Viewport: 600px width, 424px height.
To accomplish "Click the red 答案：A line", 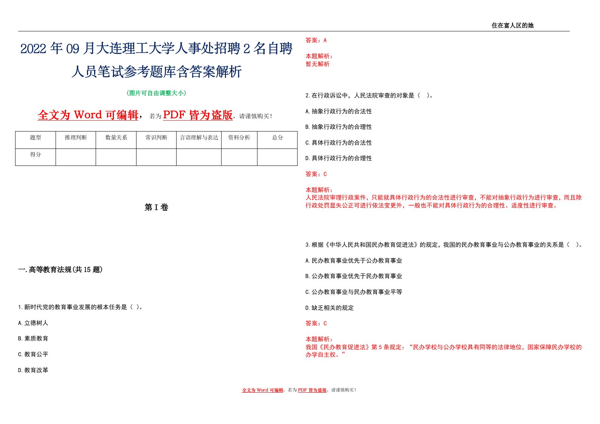I will coord(316,40).
